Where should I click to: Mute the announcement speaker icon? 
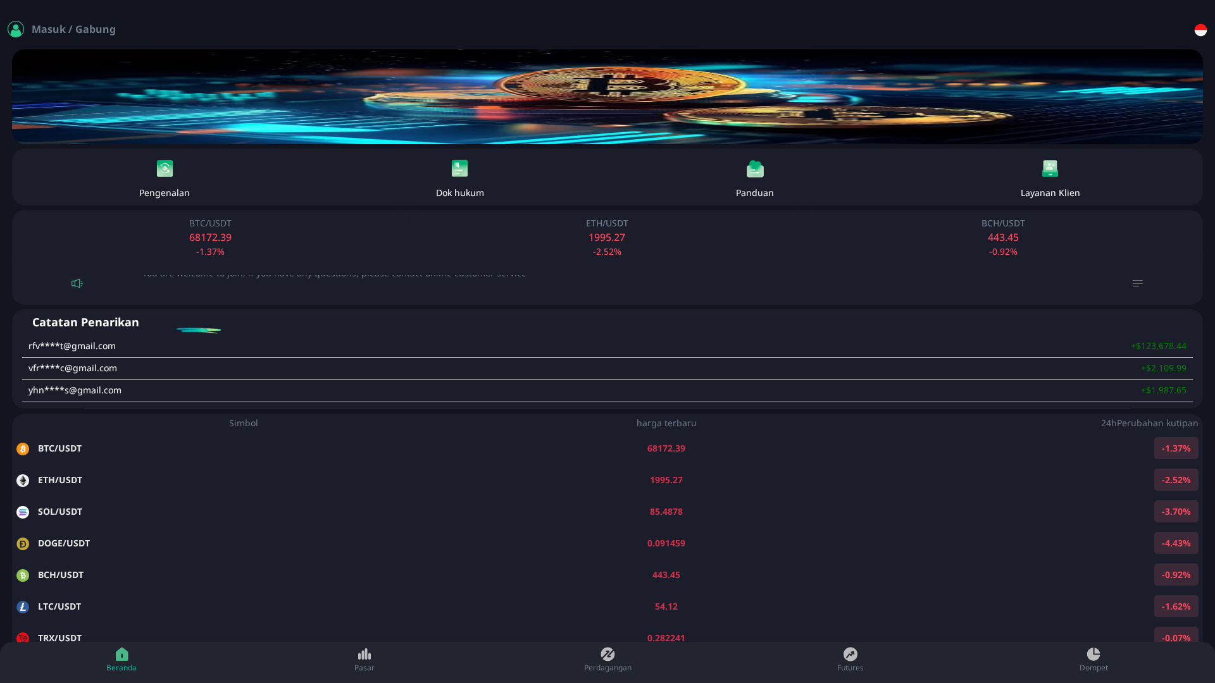tap(76, 283)
